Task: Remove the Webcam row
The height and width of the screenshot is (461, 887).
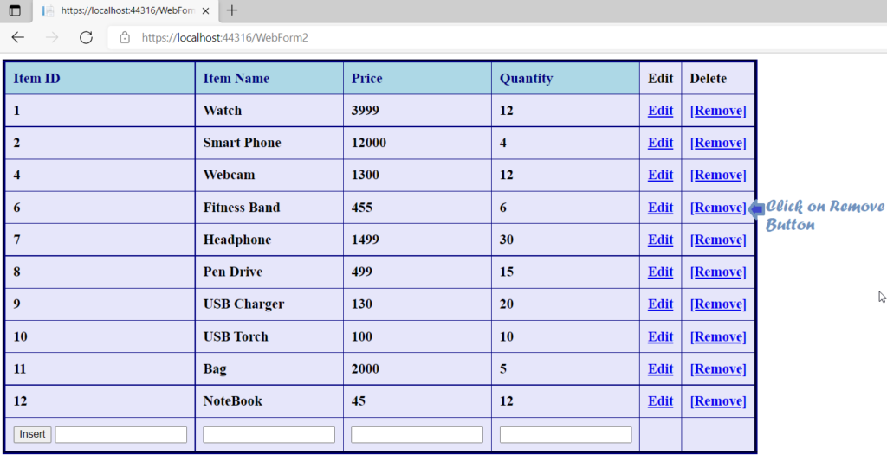Action: [x=718, y=175]
